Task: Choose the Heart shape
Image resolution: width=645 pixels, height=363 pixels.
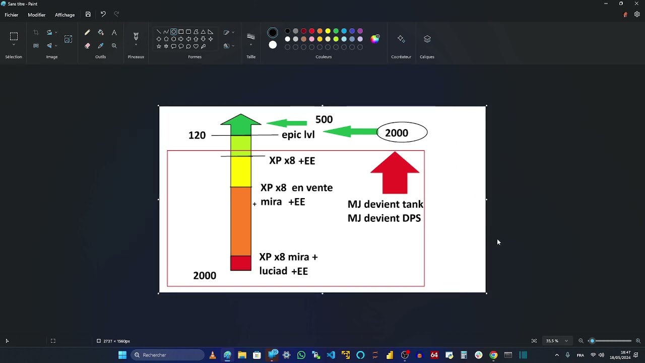Action: (x=196, y=46)
